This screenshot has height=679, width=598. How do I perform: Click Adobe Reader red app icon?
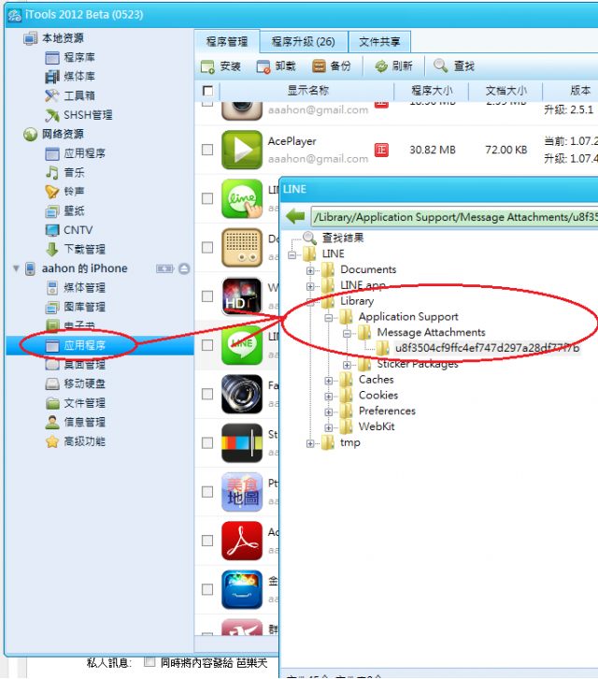242,541
